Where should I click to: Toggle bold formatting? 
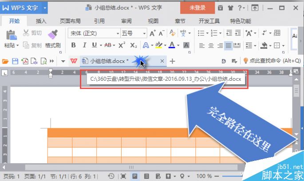[73, 45]
